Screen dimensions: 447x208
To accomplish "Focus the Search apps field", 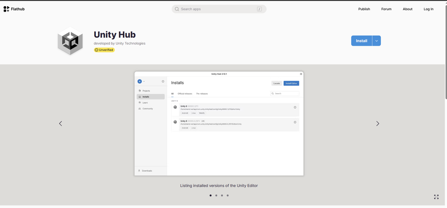I will pos(219,9).
